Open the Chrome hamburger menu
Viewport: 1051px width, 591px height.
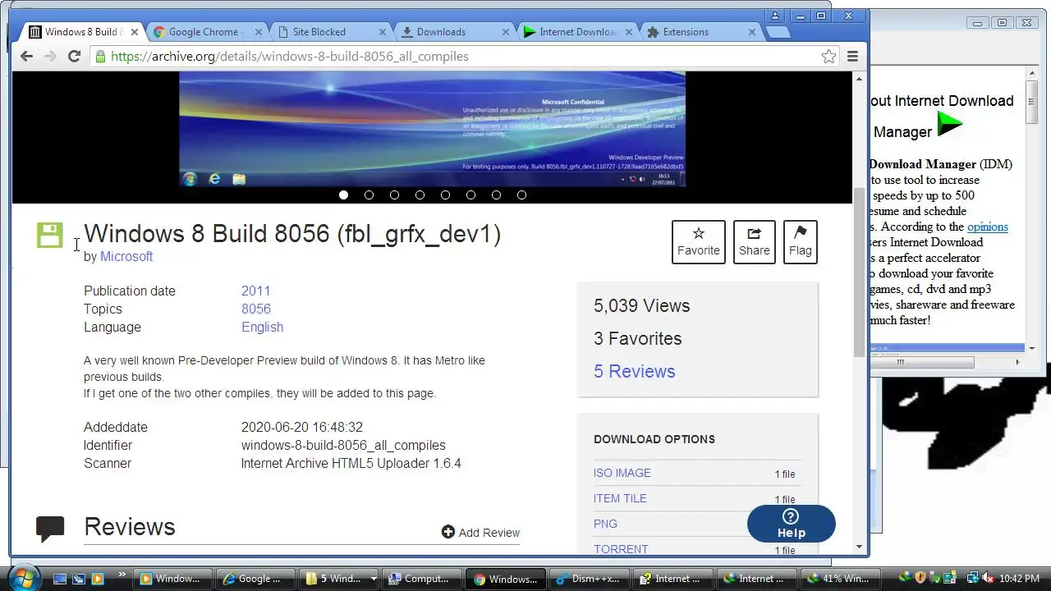852,56
